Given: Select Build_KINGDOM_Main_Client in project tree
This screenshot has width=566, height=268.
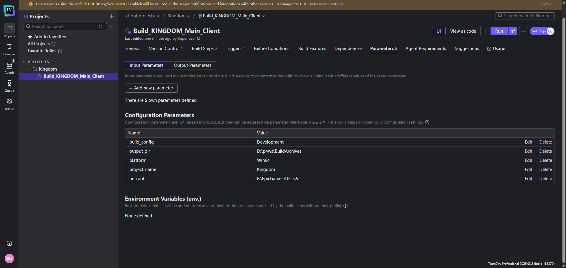Looking at the screenshot, I should pyautogui.click(x=68, y=76).
